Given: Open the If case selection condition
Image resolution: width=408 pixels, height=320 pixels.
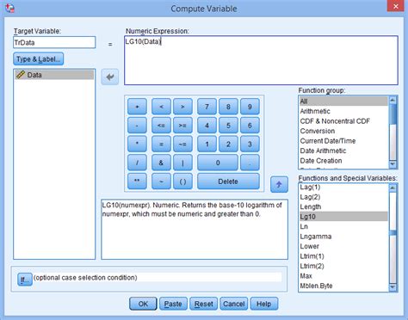Looking at the screenshot, I should [25, 280].
